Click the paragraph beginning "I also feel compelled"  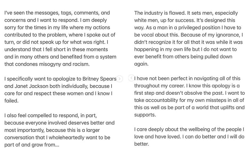click(x=59, y=130)
